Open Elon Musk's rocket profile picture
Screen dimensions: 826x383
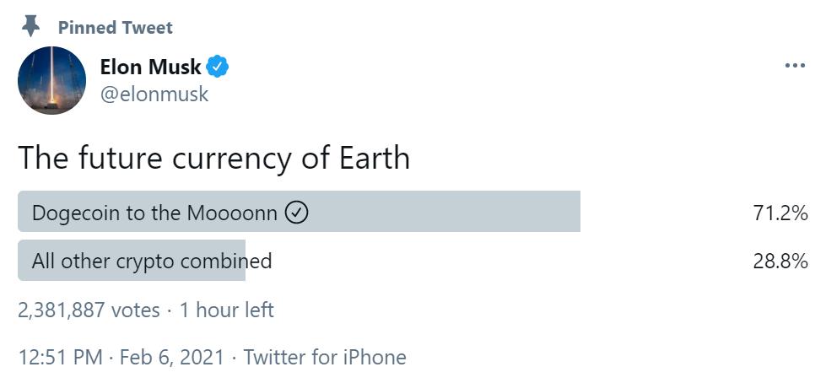pyautogui.click(x=51, y=80)
